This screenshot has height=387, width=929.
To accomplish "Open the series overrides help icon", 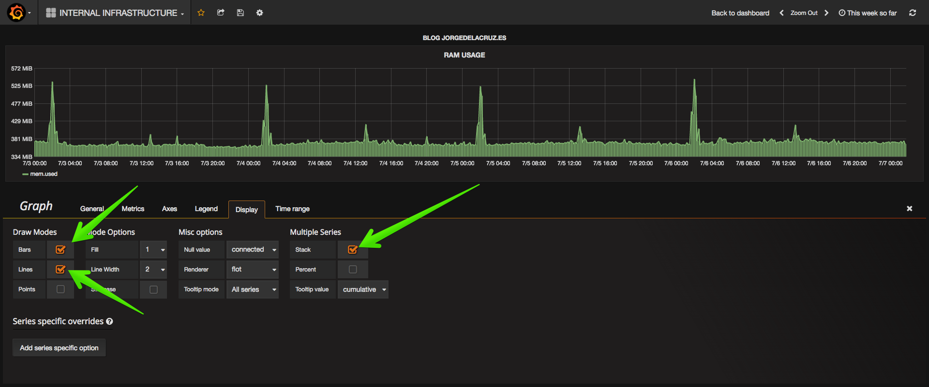I will click(109, 321).
